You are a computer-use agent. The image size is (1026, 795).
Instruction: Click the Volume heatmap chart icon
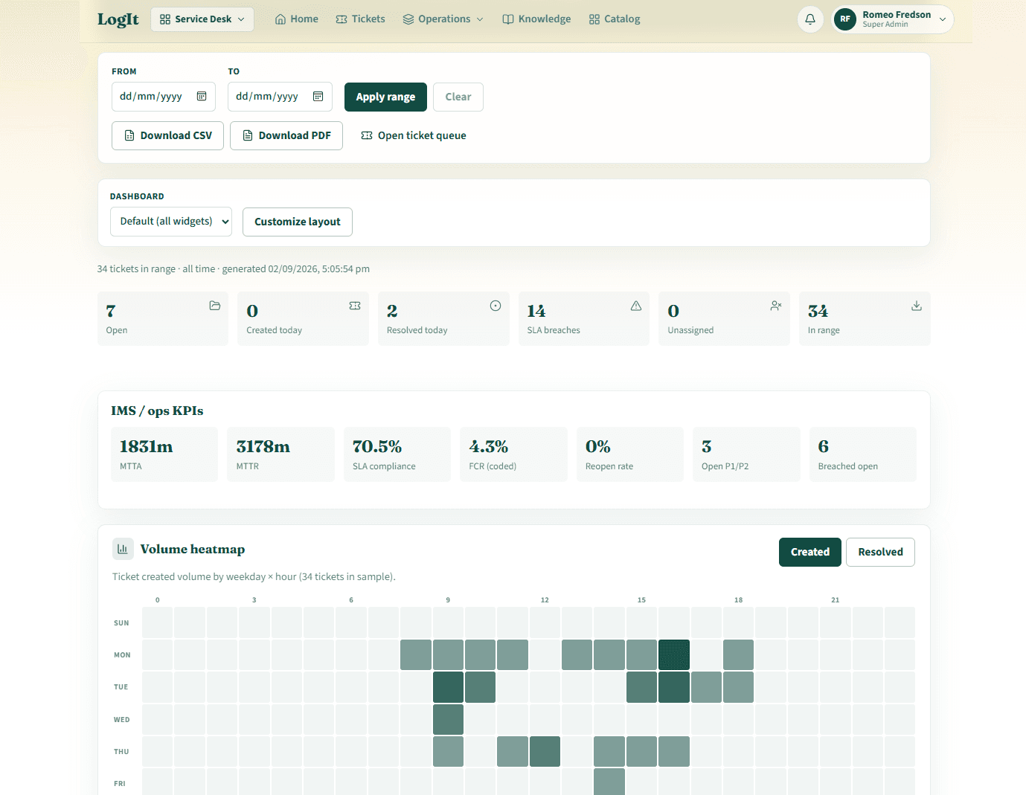123,549
